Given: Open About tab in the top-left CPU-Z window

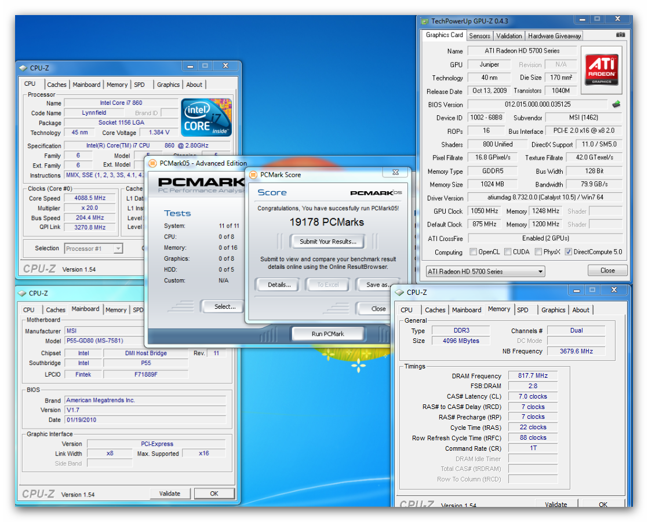Looking at the screenshot, I should (194, 85).
